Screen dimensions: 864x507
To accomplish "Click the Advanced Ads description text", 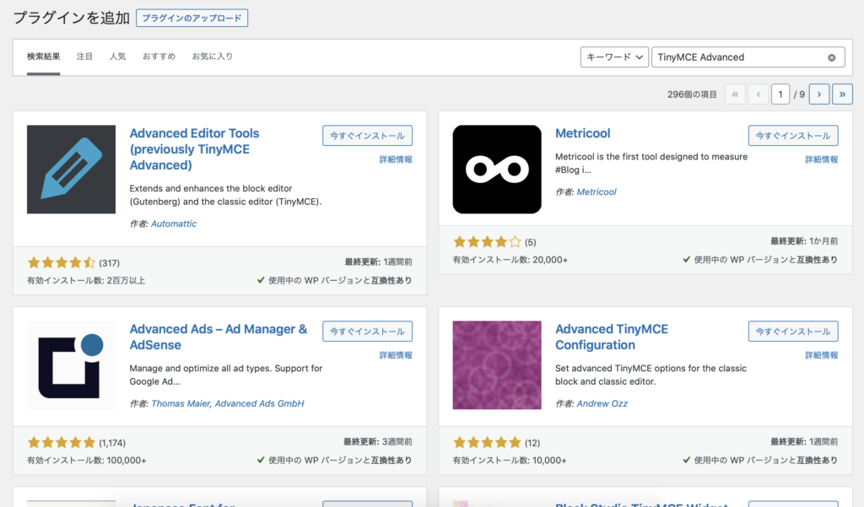I will [x=226, y=375].
